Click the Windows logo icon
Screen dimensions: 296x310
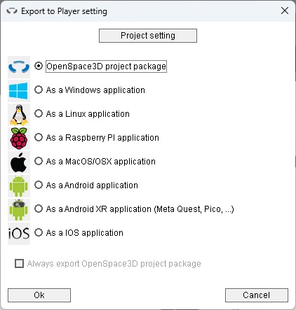pos(19,91)
